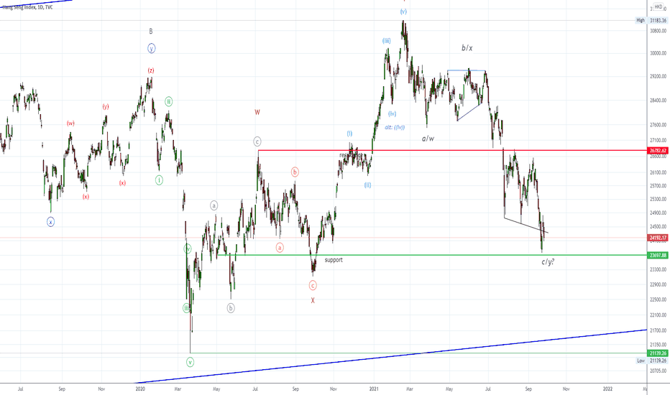The width and height of the screenshot is (670, 395).
Task: Select the green circled 'iv' marker
Action: click(188, 249)
